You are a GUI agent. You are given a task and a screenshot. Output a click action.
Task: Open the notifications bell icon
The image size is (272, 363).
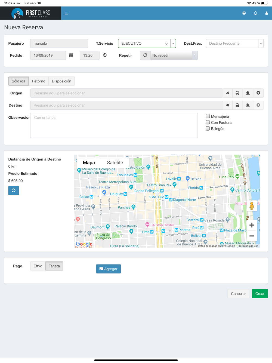(255, 13)
